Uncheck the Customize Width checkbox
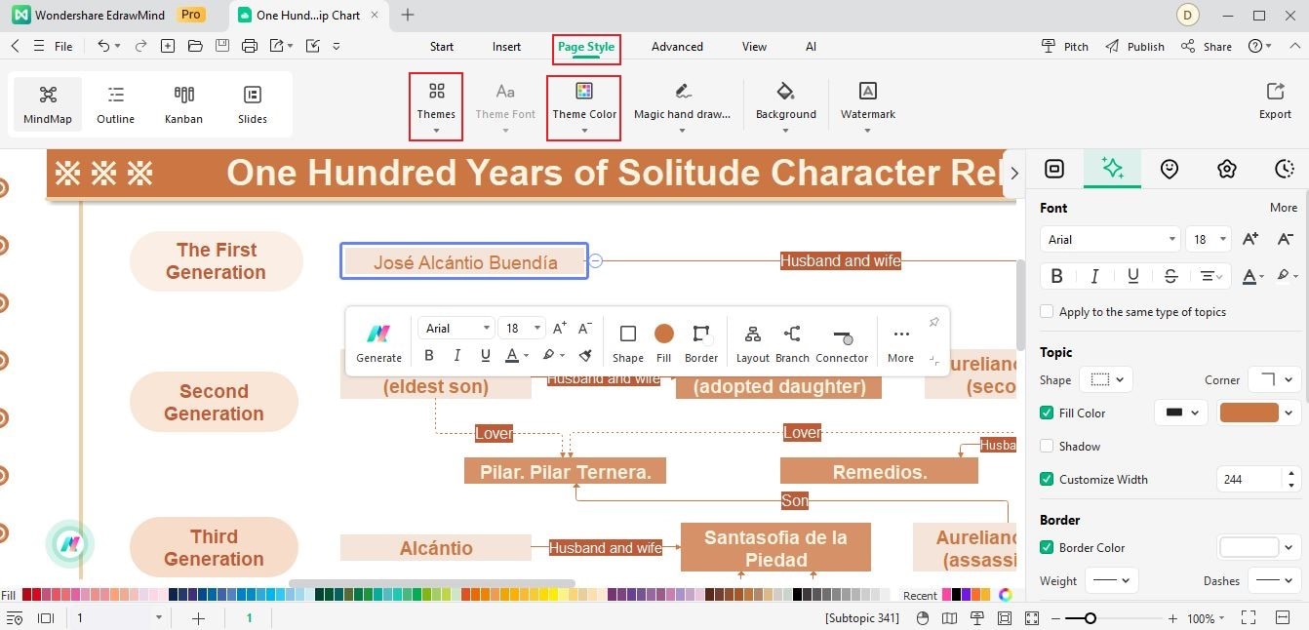 click(1047, 479)
